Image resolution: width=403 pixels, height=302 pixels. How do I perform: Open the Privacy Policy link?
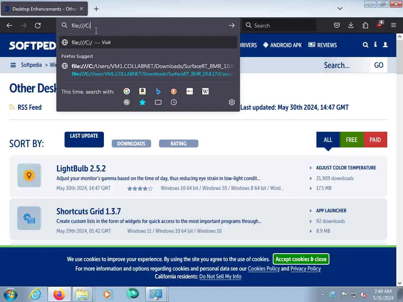[x=305, y=269]
